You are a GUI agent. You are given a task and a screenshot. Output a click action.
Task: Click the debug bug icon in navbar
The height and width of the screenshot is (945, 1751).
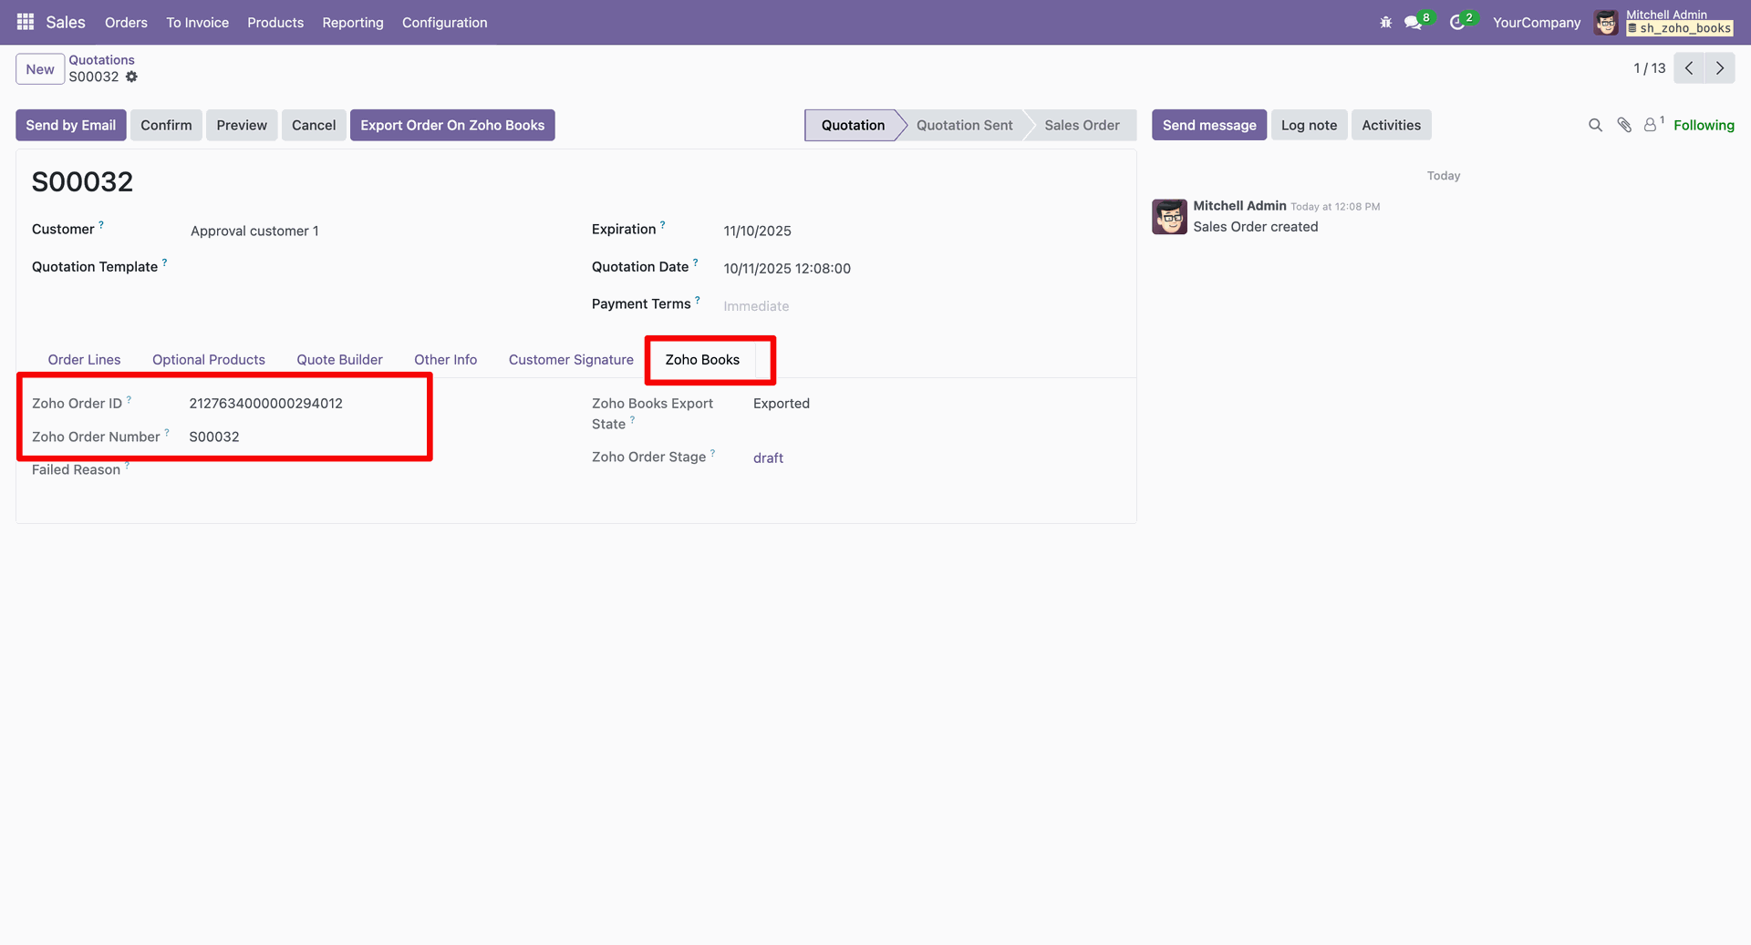coord(1385,22)
